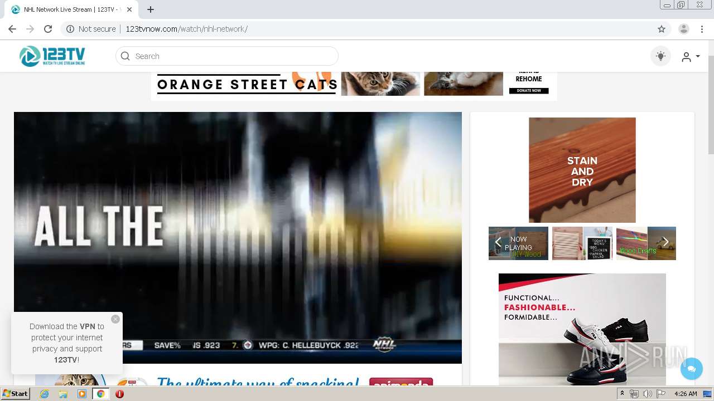Close the VPN download popup

click(x=115, y=319)
